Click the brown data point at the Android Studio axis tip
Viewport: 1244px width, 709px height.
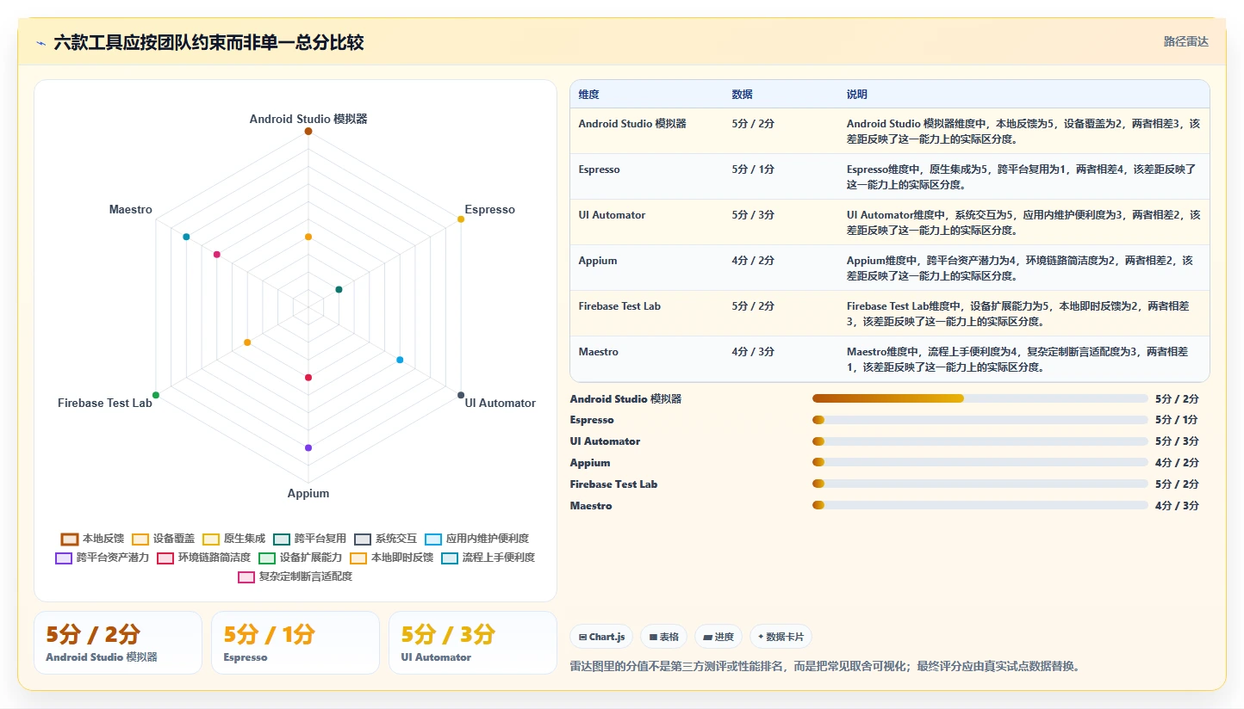point(308,132)
